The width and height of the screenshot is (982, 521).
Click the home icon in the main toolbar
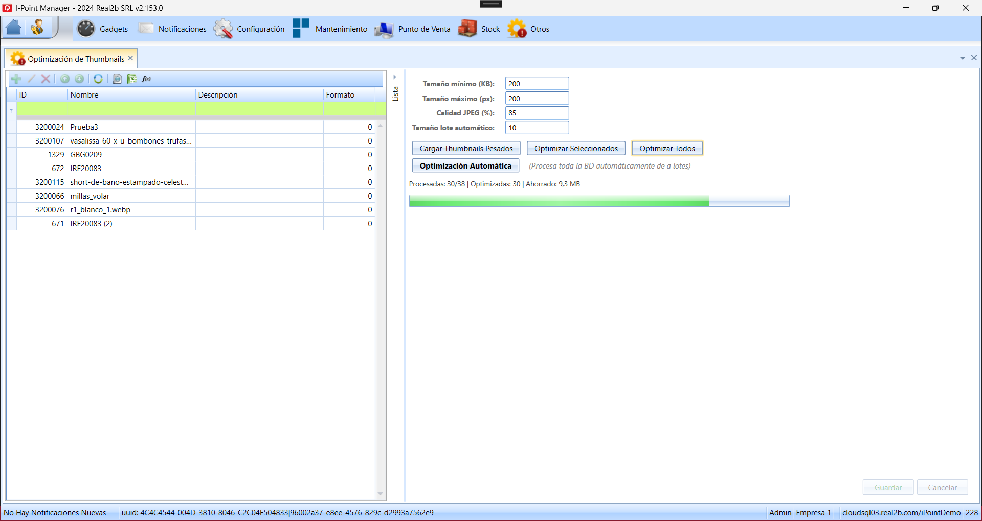pos(14,27)
